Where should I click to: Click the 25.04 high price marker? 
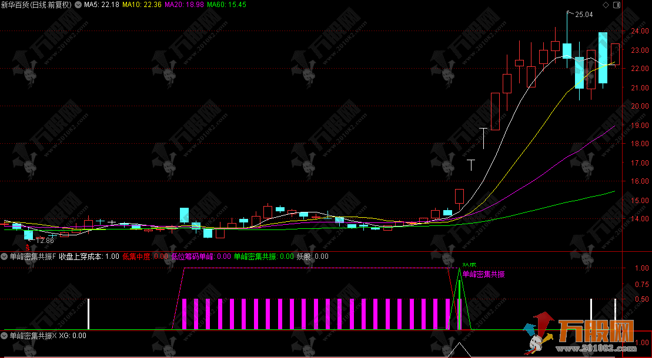[x=583, y=15]
